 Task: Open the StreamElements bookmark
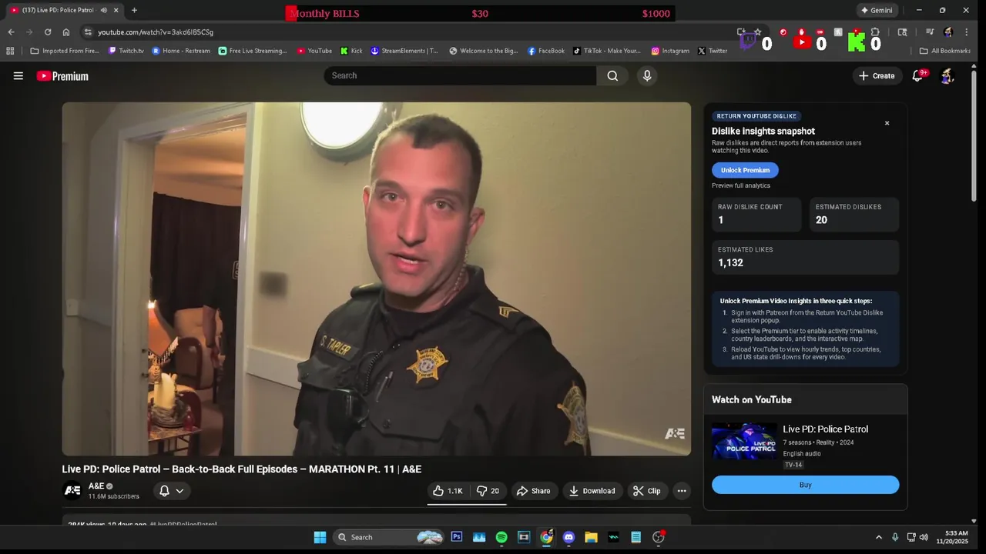pyautogui.click(x=404, y=51)
